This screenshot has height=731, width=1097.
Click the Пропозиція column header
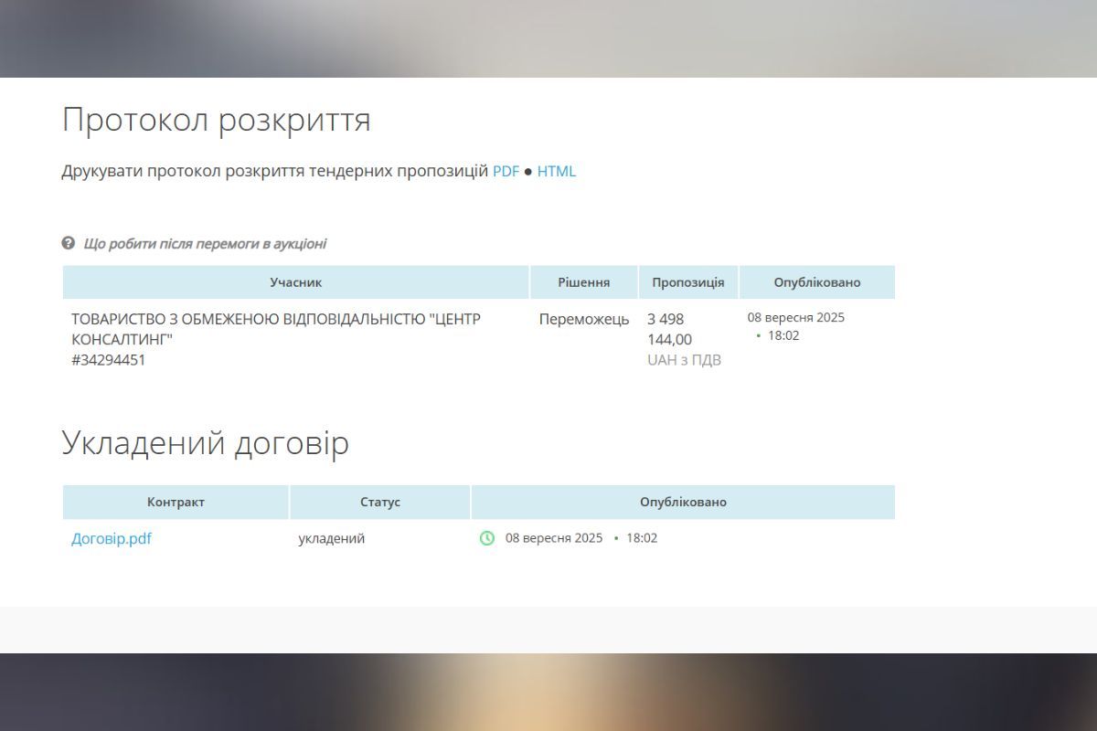point(687,282)
